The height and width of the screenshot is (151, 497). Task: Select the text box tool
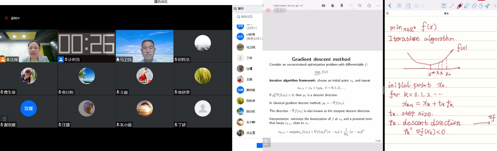[444, 5]
